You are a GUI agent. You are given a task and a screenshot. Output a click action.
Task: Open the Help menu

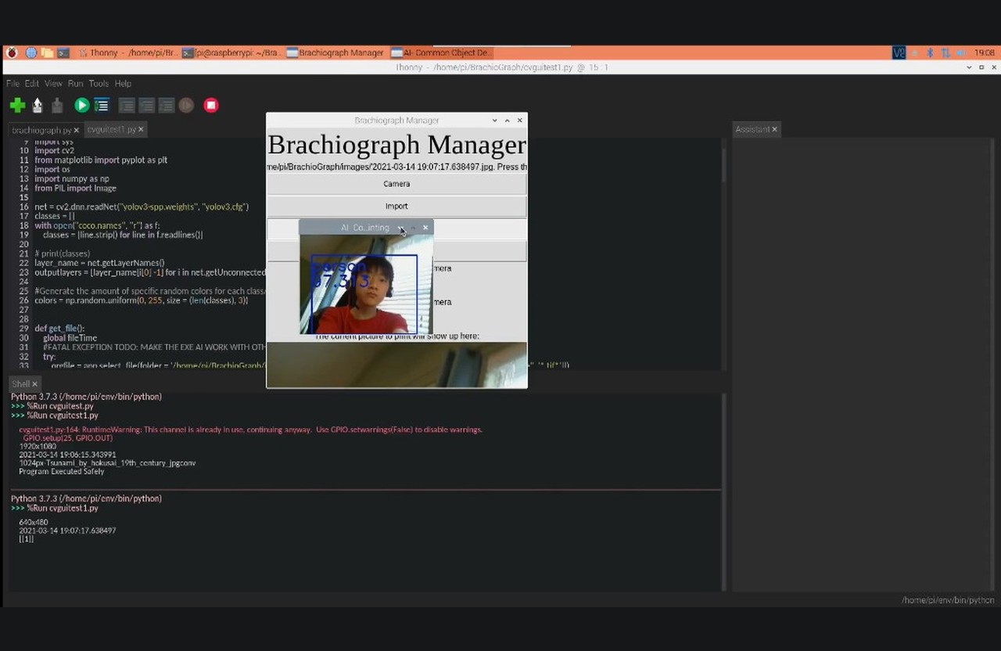coord(123,84)
